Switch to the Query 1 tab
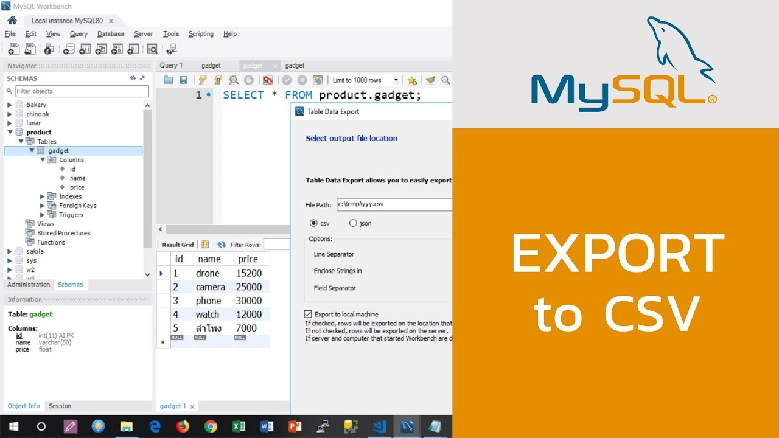This screenshot has height=438, width=779. pyautogui.click(x=171, y=66)
